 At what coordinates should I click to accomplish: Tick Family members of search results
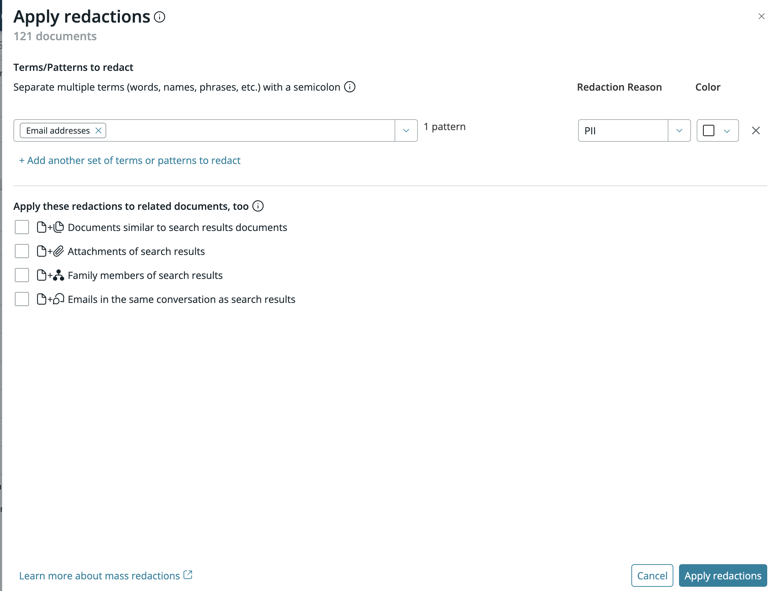tap(22, 275)
